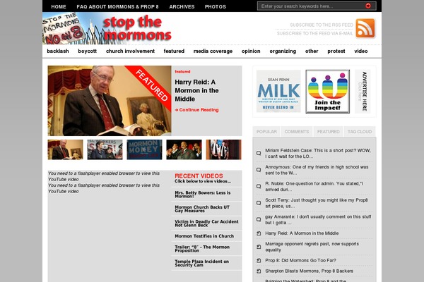Click Subscribe to the RSS Feed link
424x282 pixels.
[x=322, y=25]
